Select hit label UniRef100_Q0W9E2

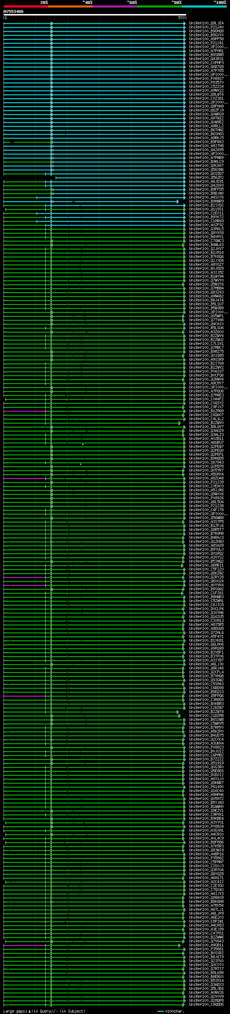(206, 122)
